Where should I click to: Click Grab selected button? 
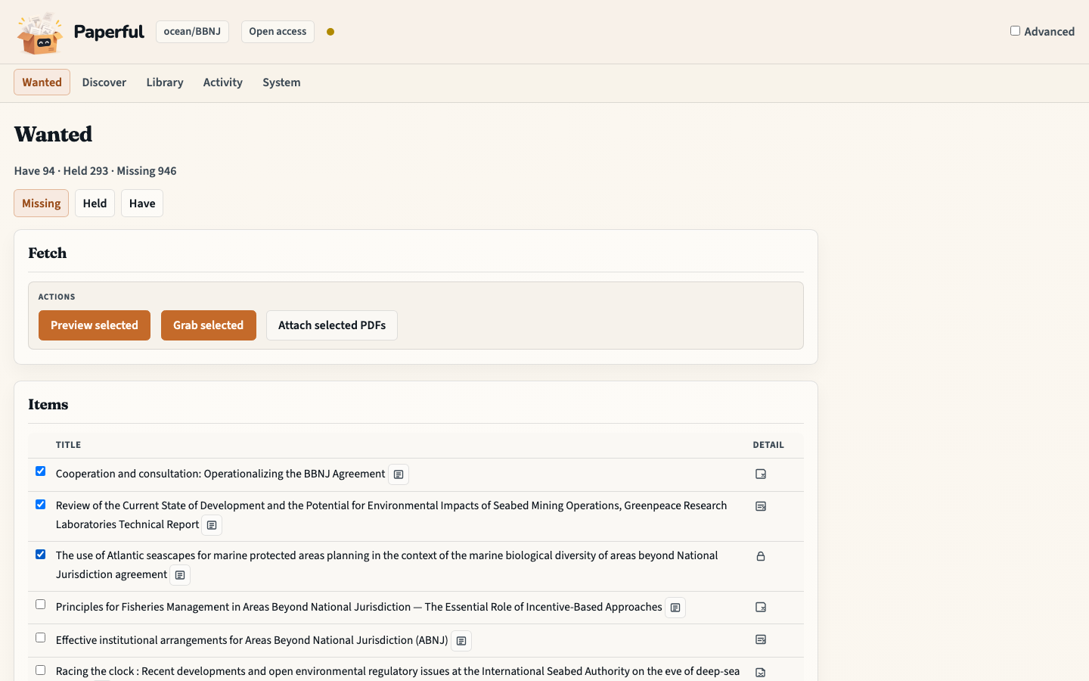[x=209, y=325]
